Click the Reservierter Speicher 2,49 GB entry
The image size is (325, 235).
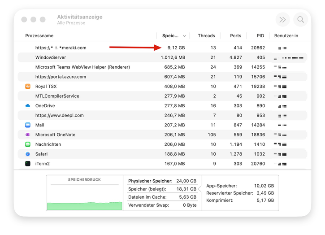pos(240,193)
